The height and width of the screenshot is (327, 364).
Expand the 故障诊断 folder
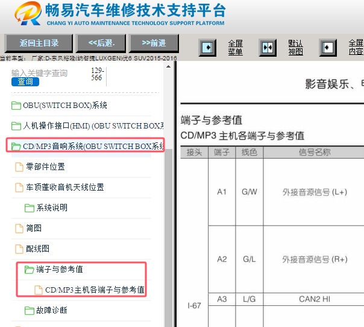(x=52, y=310)
